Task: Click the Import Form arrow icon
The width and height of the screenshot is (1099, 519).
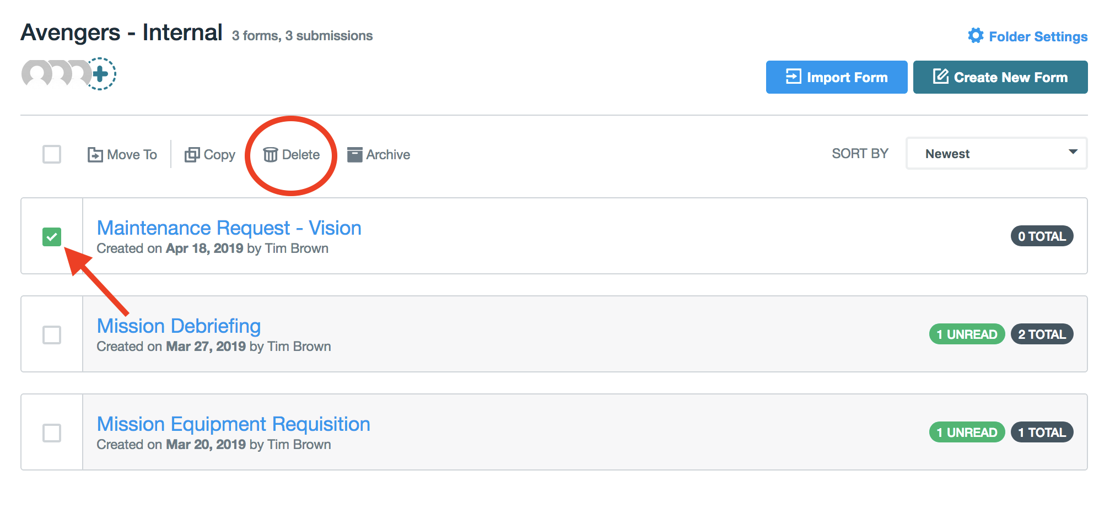Action: tap(793, 77)
